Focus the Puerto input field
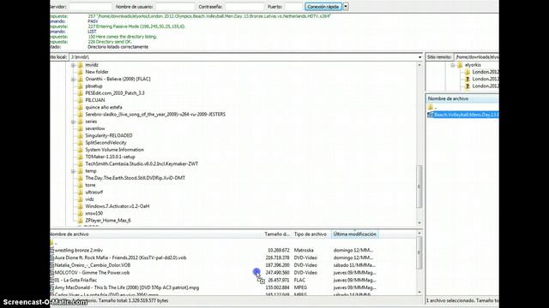Image resolution: width=549 pixels, height=308 pixels. (293, 7)
